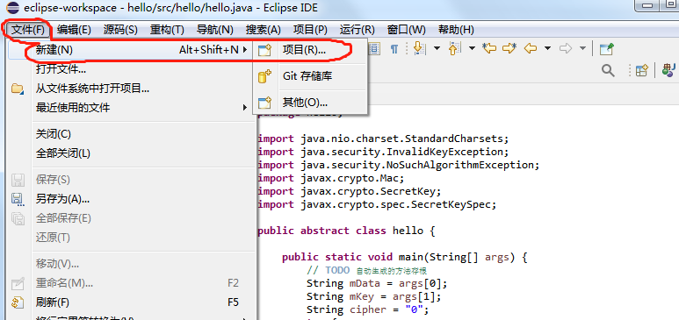Choose Git 存储库 in the submenu
Screen dimensions: 679x320
[310, 77]
